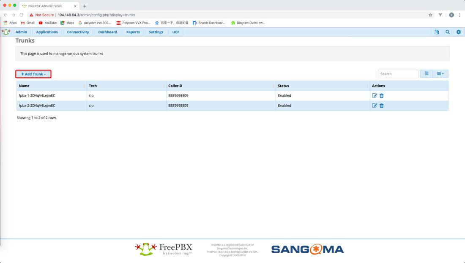This screenshot has width=465, height=263.
Task: Click the FreePBX frog logo in the navbar
Action: tap(6, 32)
